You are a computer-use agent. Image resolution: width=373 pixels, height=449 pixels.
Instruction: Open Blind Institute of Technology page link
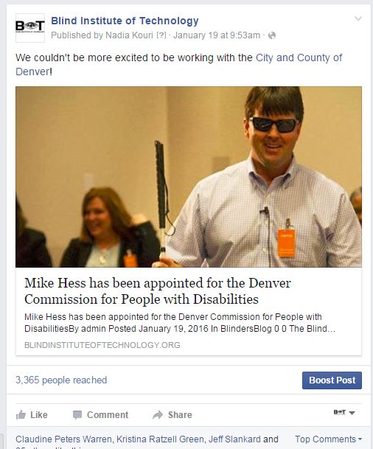coord(125,21)
